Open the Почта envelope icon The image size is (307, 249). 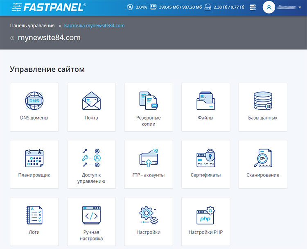91,101
